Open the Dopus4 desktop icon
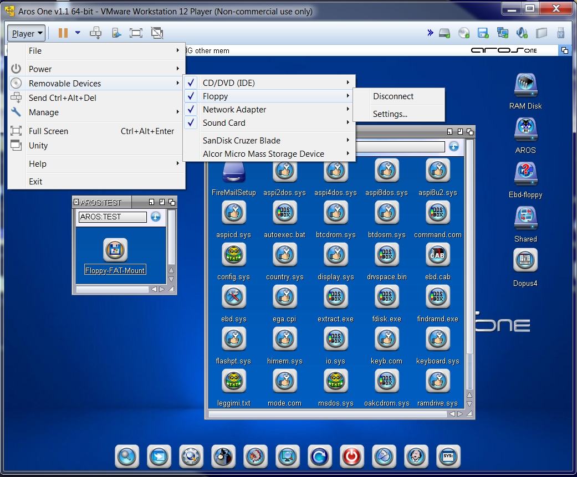This screenshot has height=477, width=577. tap(525, 260)
